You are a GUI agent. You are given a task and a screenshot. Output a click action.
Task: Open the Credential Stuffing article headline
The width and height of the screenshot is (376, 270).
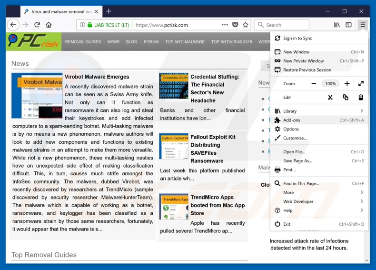coord(215,89)
